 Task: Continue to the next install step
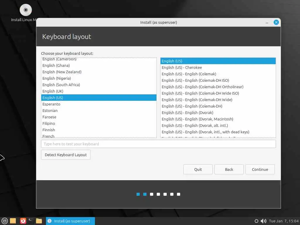tap(260, 169)
